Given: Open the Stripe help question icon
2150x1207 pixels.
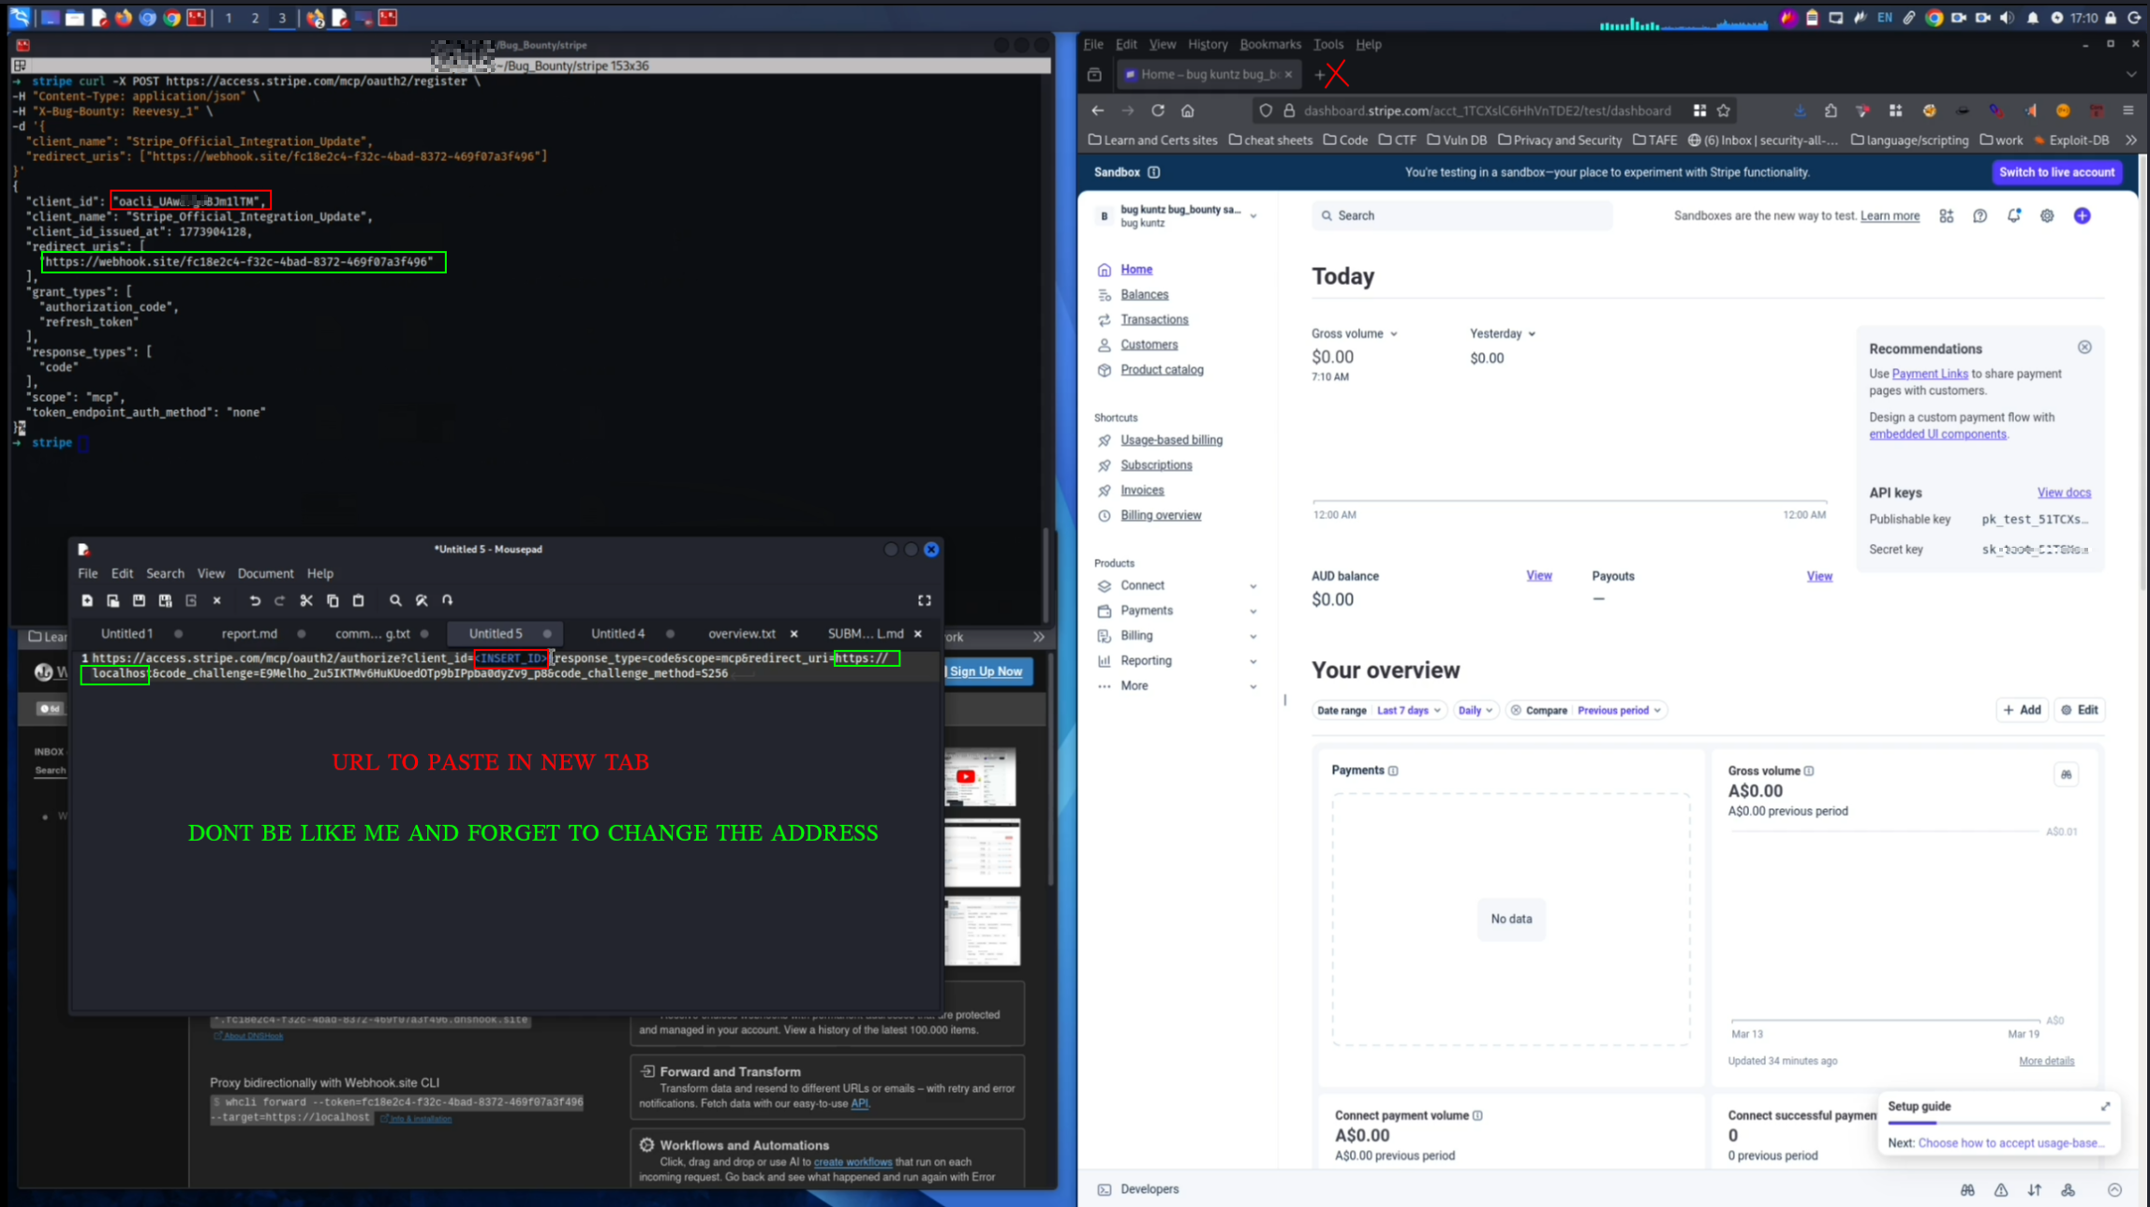Looking at the screenshot, I should [x=1979, y=215].
